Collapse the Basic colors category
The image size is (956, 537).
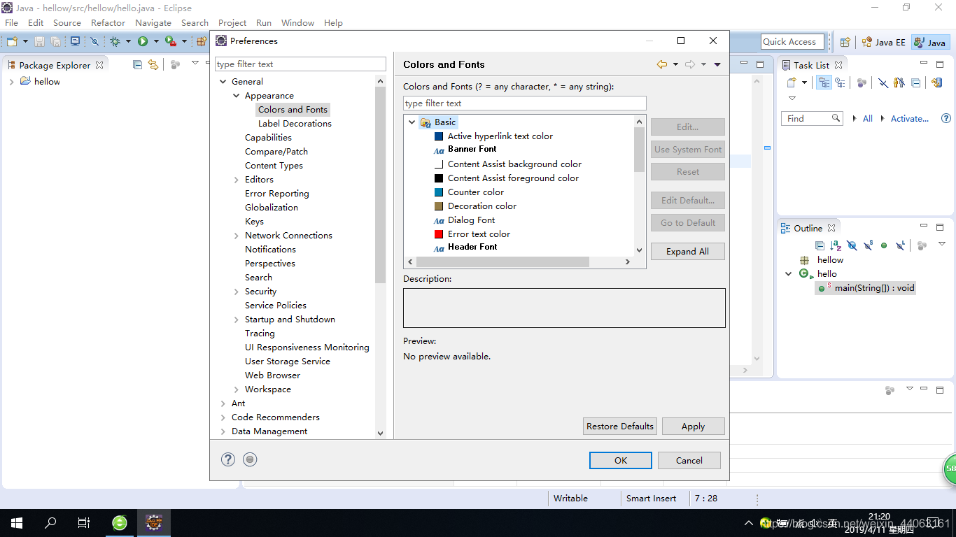point(412,122)
